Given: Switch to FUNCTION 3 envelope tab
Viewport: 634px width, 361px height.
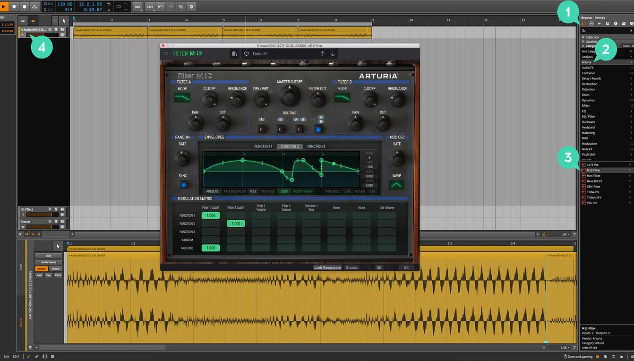Looking at the screenshot, I should tap(316, 146).
